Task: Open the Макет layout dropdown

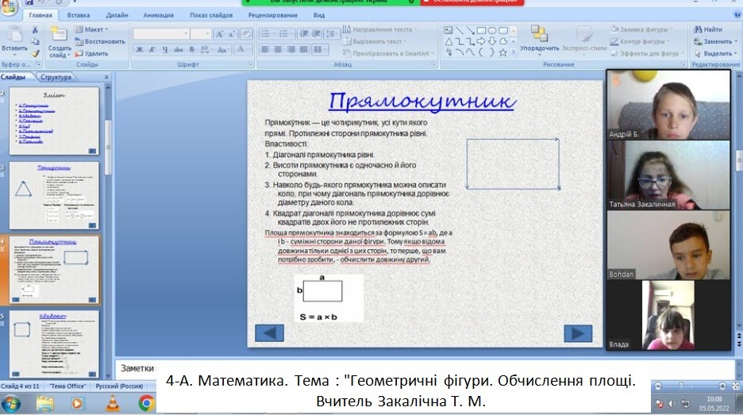Action: coord(93,29)
